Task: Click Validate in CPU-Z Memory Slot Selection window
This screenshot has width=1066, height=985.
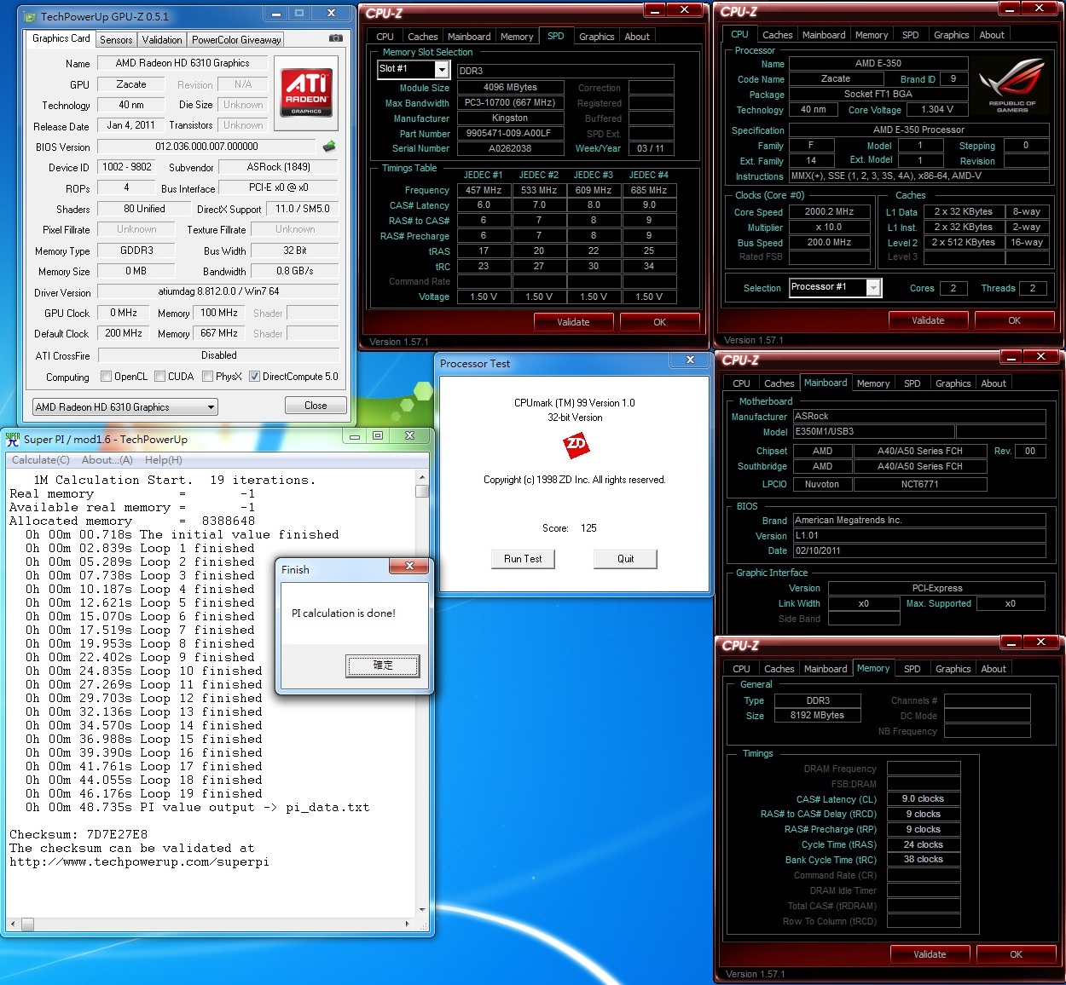Action: [573, 322]
